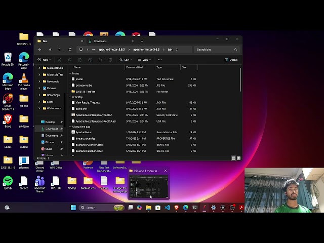Click the Copy toolbar icon

click(70, 60)
